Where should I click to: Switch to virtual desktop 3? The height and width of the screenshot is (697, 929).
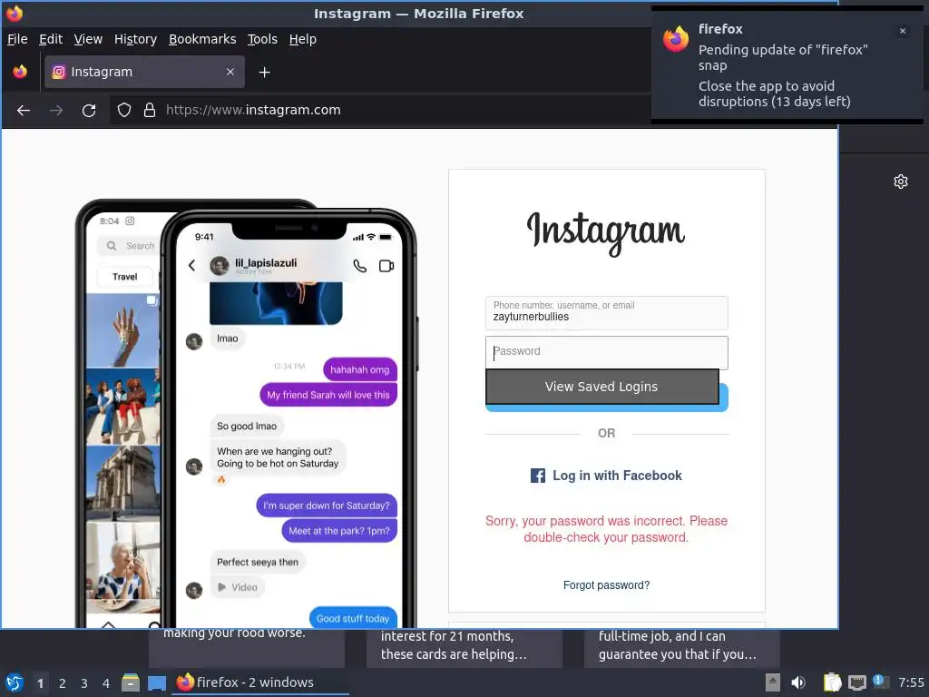pos(84,683)
